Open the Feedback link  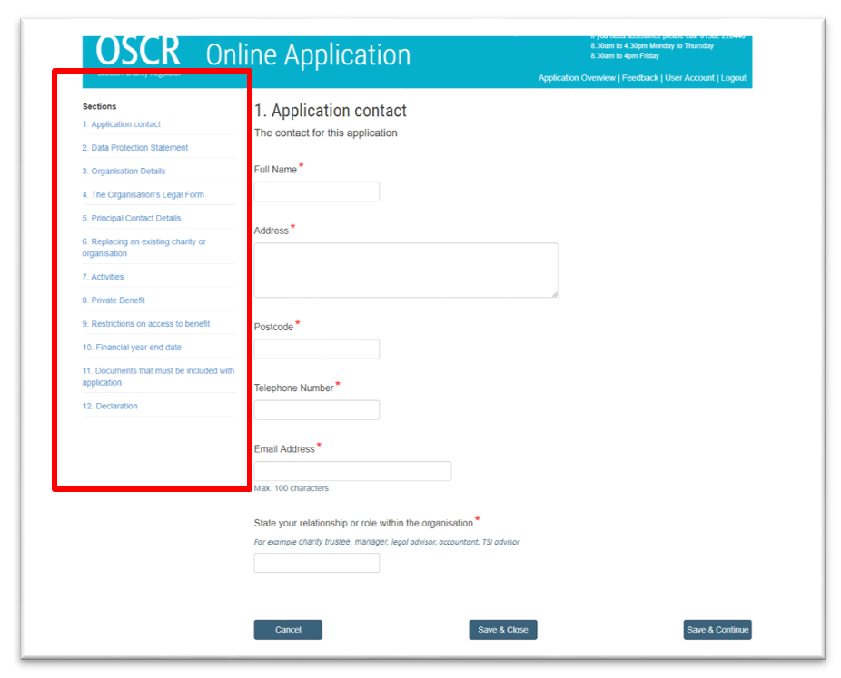[x=639, y=78]
